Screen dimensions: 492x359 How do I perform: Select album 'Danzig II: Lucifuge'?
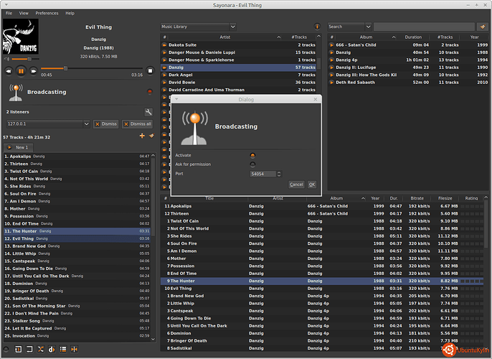click(x=408, y=67)
